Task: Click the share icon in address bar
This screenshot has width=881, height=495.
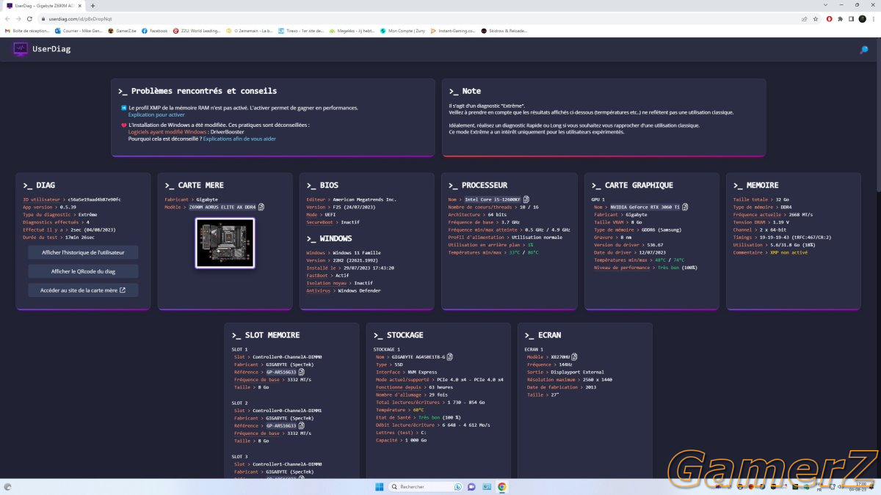Action: pos(804,18)
